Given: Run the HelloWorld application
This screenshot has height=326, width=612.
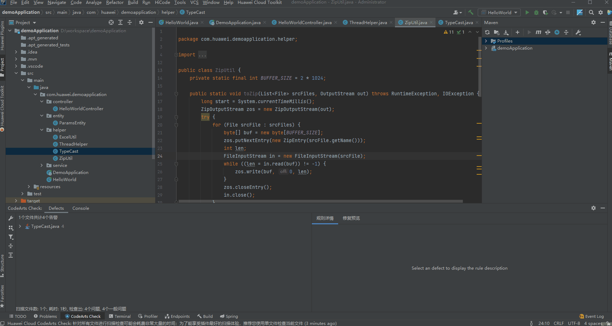Looking at the screenshot, I should tap(527, 12).
